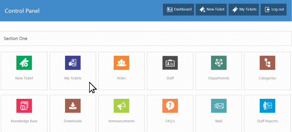This screenshot has height=132, width=292.
Task: Open the Mail envelope icon
Action: [219, 106]
